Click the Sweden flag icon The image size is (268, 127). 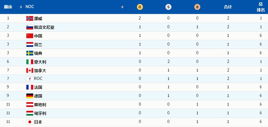(30, 53)
